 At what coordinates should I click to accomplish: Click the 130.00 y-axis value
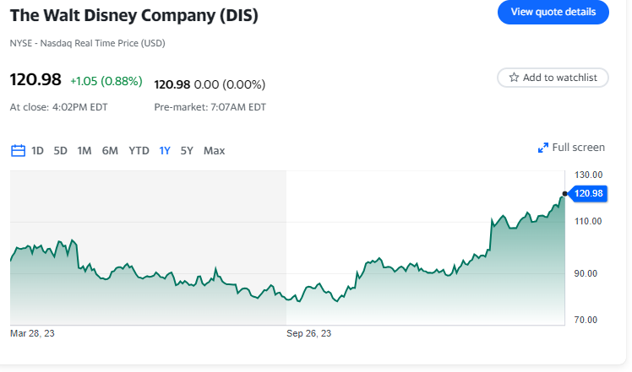coord(588,175)
